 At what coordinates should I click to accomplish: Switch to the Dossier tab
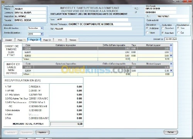[x=8, y=40]
